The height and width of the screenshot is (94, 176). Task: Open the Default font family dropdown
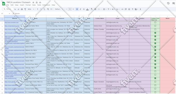click(59, 9)
